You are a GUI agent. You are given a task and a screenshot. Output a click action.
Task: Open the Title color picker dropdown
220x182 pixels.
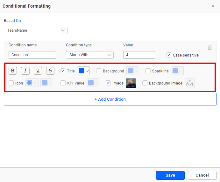click(x=83, y=71)
